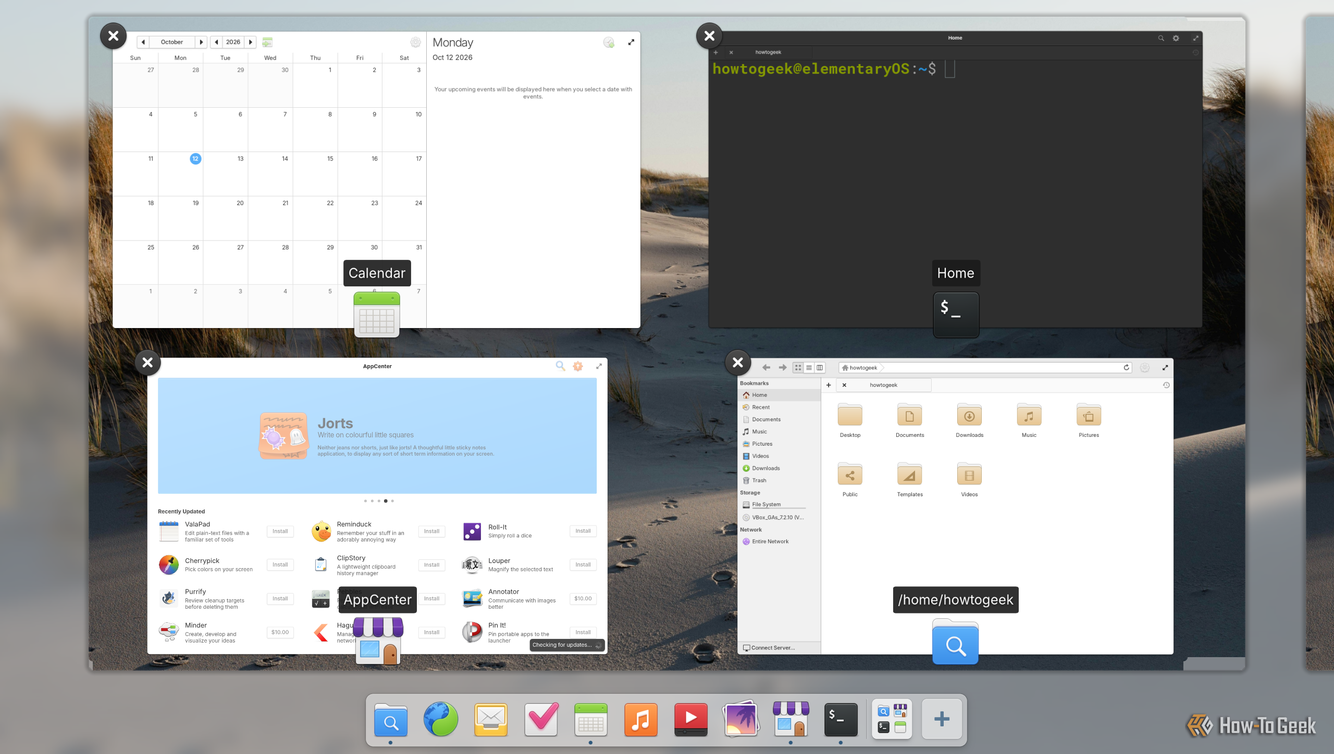Image resolution: width=1334 pixels, height=754 pixels.
Task: Select the Downloads folder in Files
Action: [969, 421]
